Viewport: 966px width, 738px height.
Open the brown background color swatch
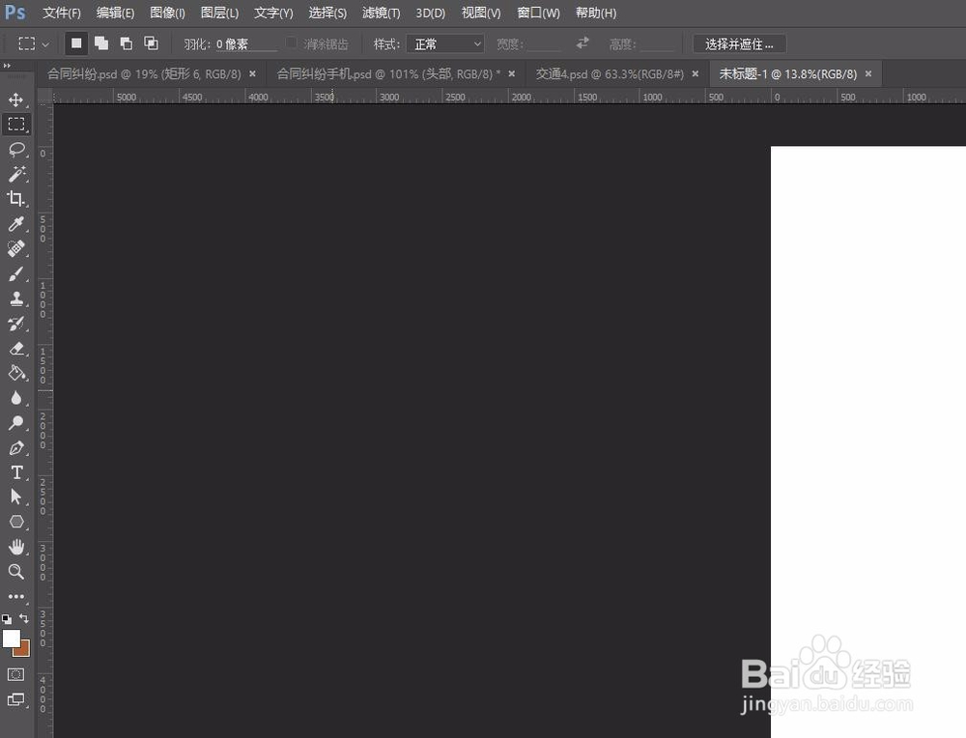click(23, 650)
